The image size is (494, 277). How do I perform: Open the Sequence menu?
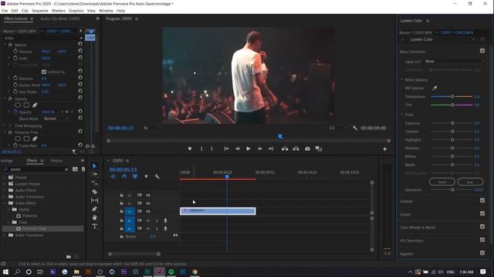click(40, 11)
